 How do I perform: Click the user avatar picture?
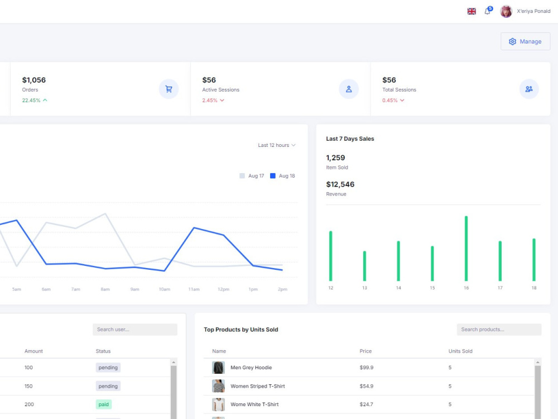[x=506, y=11]
